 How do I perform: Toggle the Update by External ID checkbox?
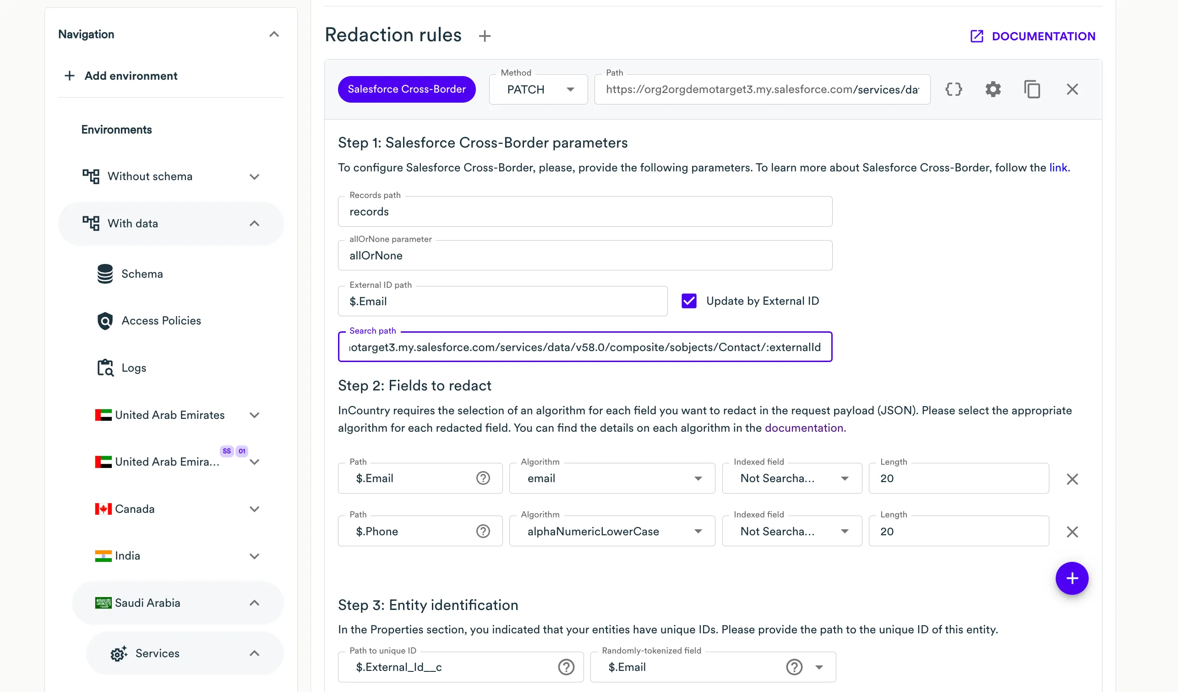pos(688,300)
